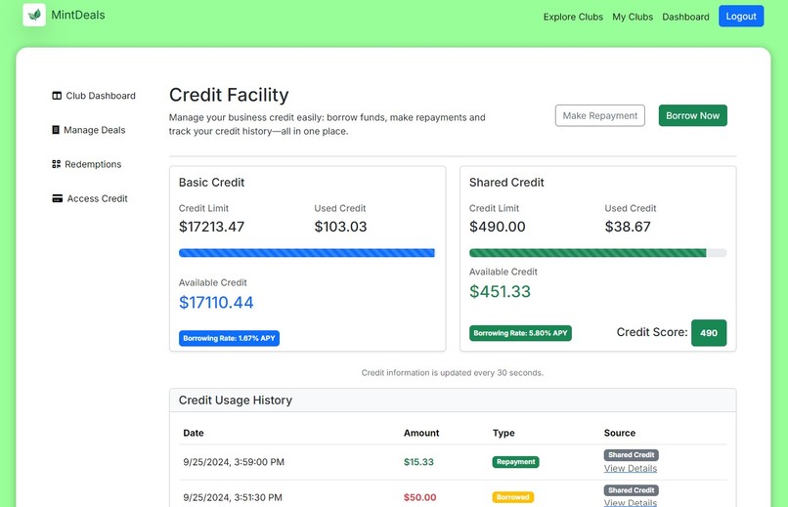Click the Club Dashboard sidebar icon

57,96
